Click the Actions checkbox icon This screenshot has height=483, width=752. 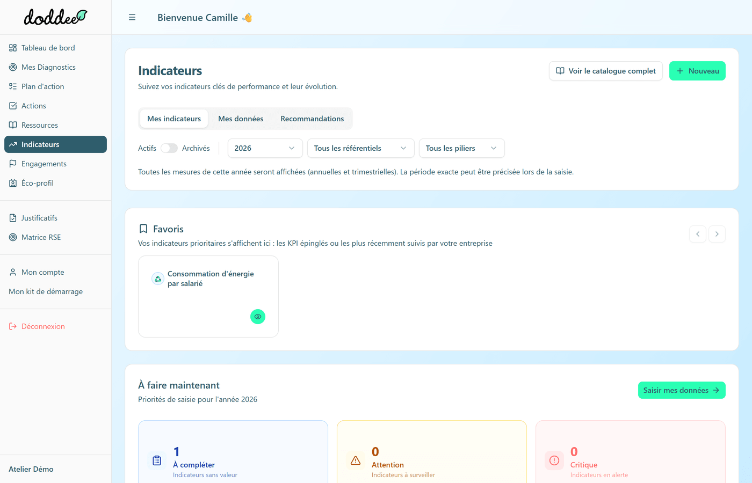(x=13, y=106)
